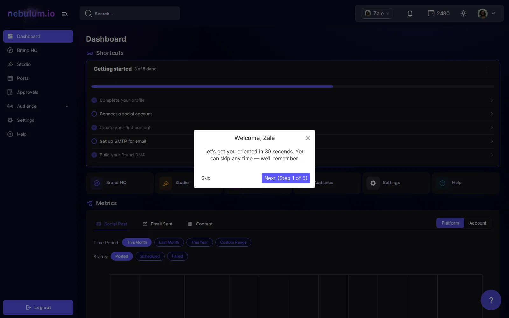Screen dimensions: 509x318
Task: Toggle Build your Brand DNA checkmark
Action: [x=94, y=155]
